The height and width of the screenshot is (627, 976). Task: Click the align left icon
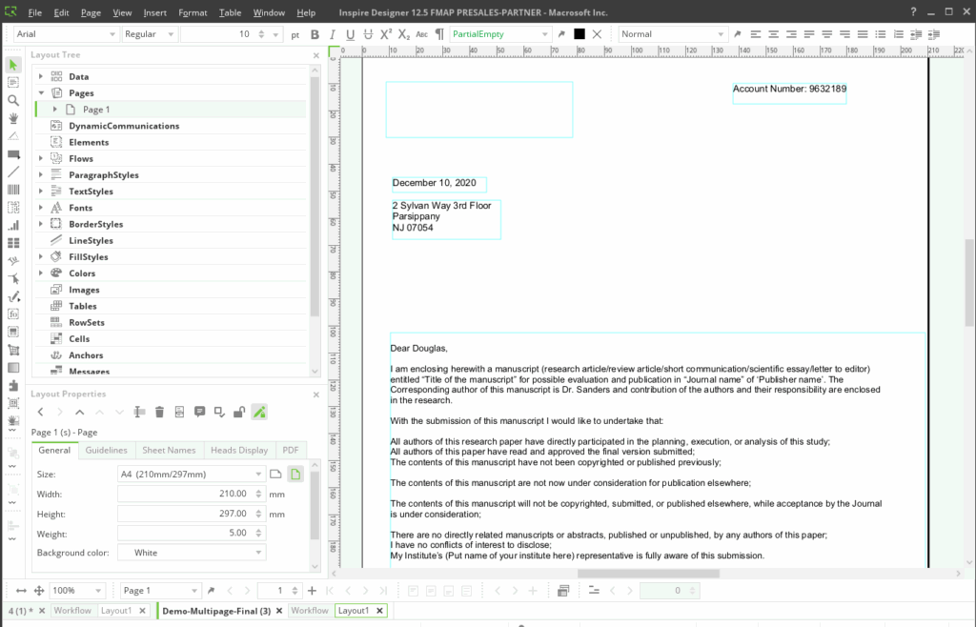click(755, 34)
